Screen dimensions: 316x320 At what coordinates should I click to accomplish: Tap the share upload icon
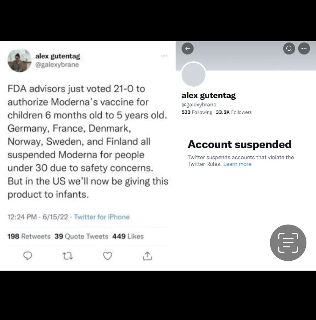click(147, 256)
